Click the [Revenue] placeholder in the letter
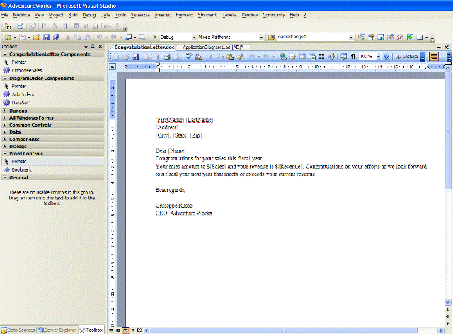The image size is (453, 334). point(290,167)
